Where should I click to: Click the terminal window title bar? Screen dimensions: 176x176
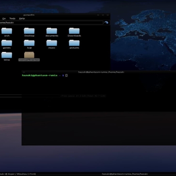tap(99, 72)
